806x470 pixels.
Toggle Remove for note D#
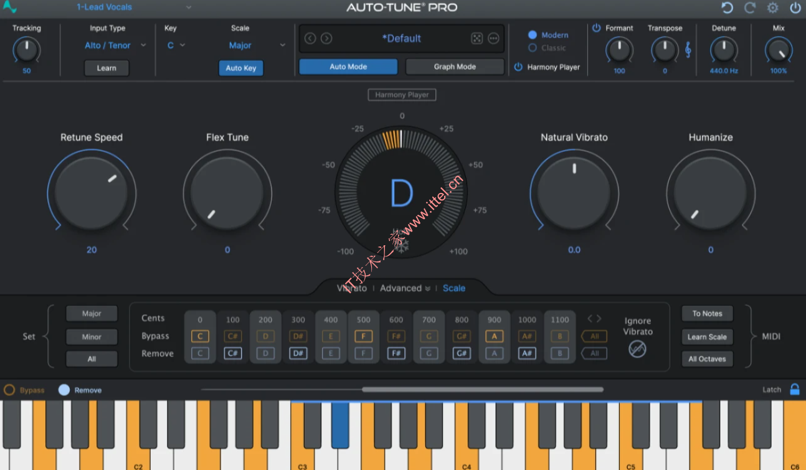point(298,354)
